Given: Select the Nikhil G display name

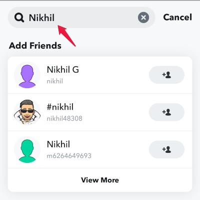Looking at the screenshot, I should (x=63, y=70).
